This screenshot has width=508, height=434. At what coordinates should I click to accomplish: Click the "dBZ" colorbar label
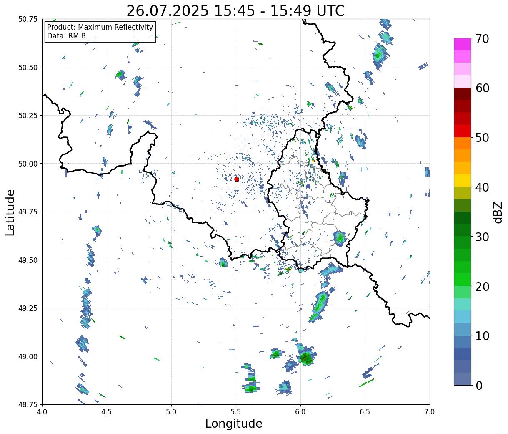498,212
